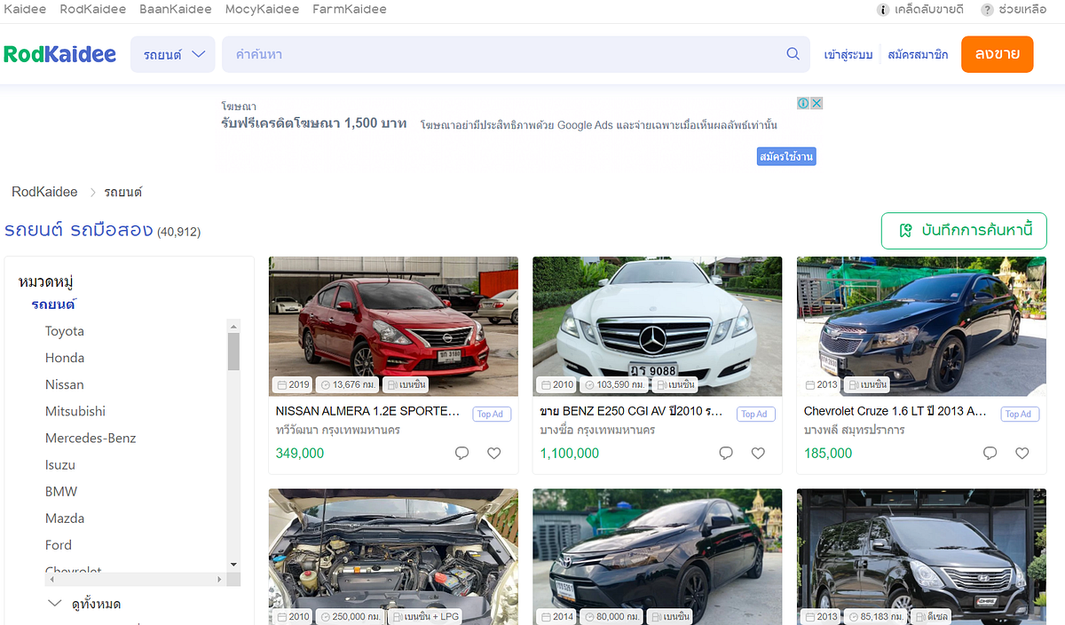Image resolution: width=1065 pixels, height=625 pixels.
Task: Click the 185,000 price
Action: pos(828,453)
